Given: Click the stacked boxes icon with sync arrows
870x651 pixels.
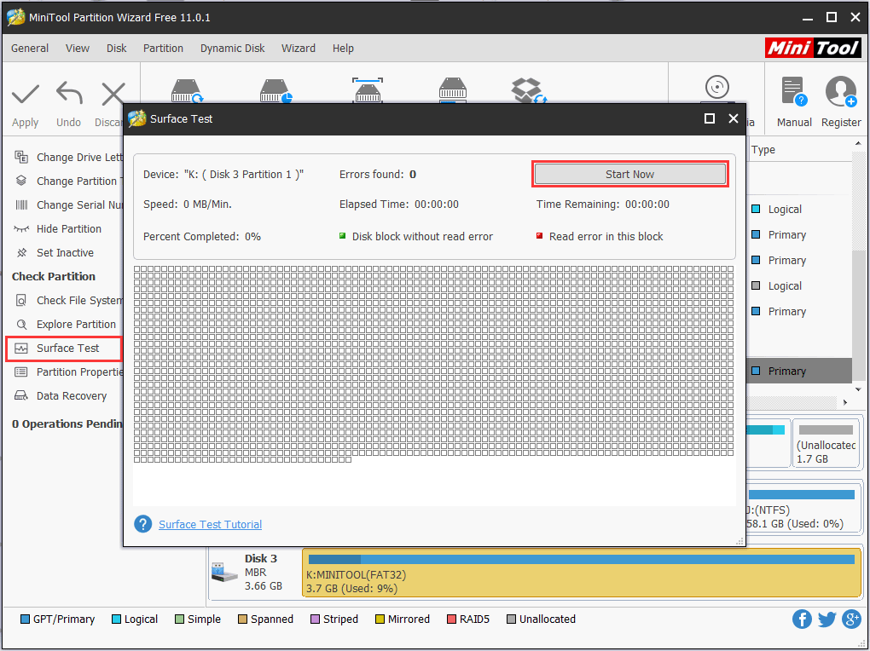Looking at the screenshot, I should [x=529, y=90].
